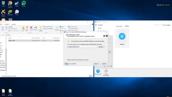Open the Avast desktop shortcut
Viewport: 172px width, 97px height.
tap(3, 13)
